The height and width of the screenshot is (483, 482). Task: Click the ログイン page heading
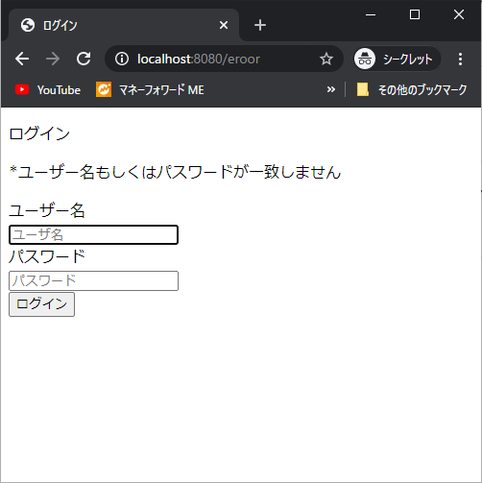[39, 133]
